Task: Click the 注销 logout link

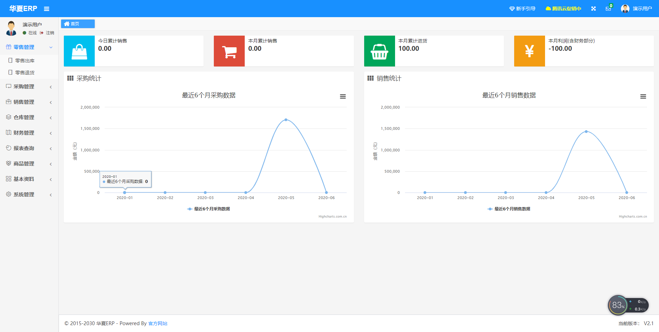Action: pyautogui.click(x=50, y=33)
